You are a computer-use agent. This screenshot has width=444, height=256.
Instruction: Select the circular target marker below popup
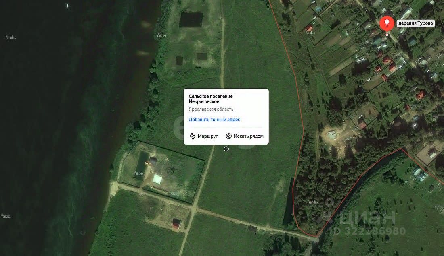pos(226,149)
